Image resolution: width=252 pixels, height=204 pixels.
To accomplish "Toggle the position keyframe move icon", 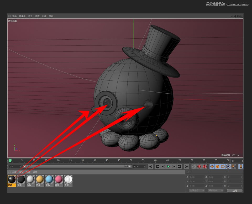I will pyautogui.click(x=212, y=166).
